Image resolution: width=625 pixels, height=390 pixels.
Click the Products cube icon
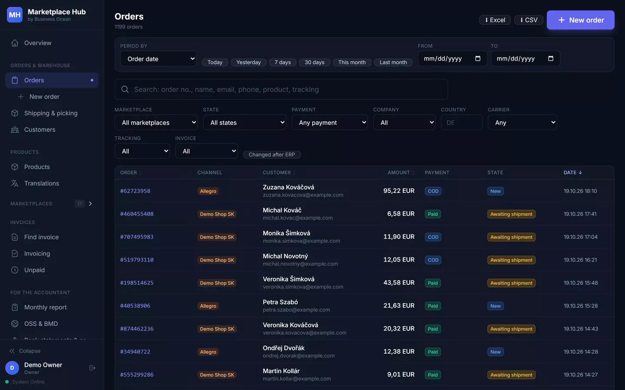click(x=15, y=167)
